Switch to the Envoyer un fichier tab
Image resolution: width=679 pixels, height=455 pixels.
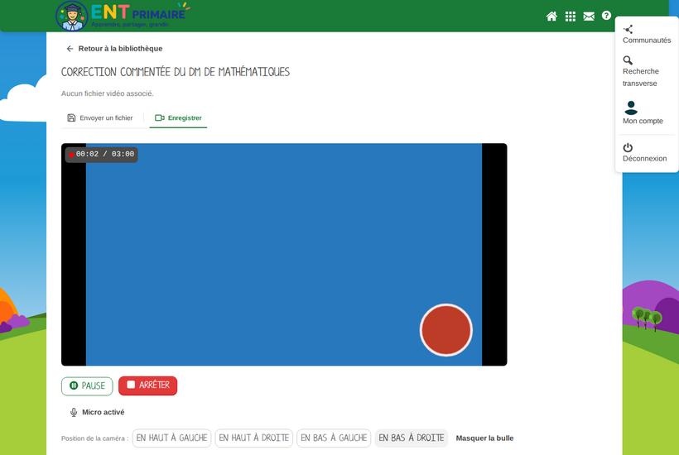click(x=100, y=117)
